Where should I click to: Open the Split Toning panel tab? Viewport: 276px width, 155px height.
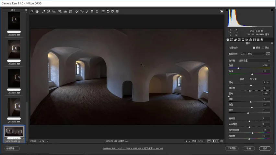coord(243,40)
